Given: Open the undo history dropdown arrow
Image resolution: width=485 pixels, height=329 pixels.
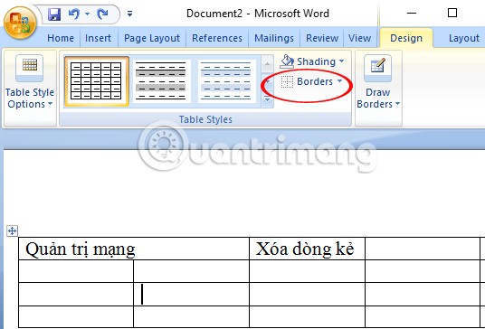Looking at the screenshot, I should tap(87, 14).
